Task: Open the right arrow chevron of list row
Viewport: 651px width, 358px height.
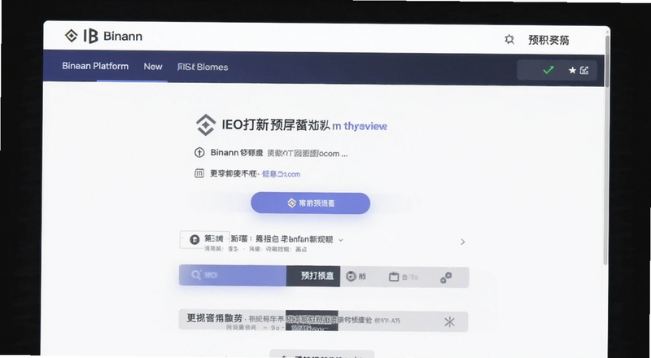Action: (x=463, y=242)
